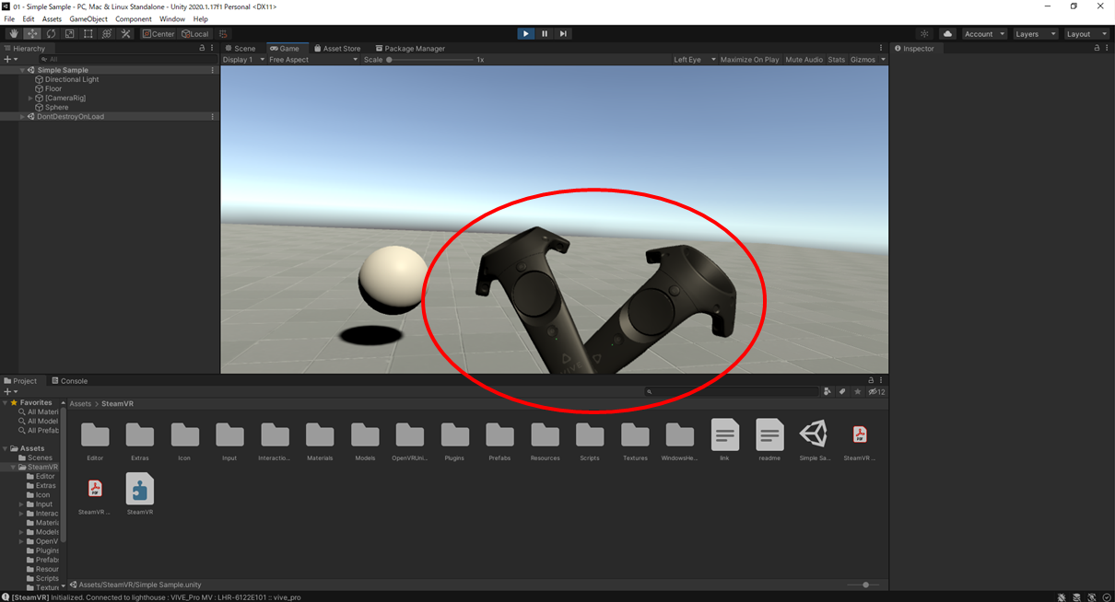Screen dimensions: 1115x602
Task: Adjust the Project view zoom slider
Action: coord(864,585)
